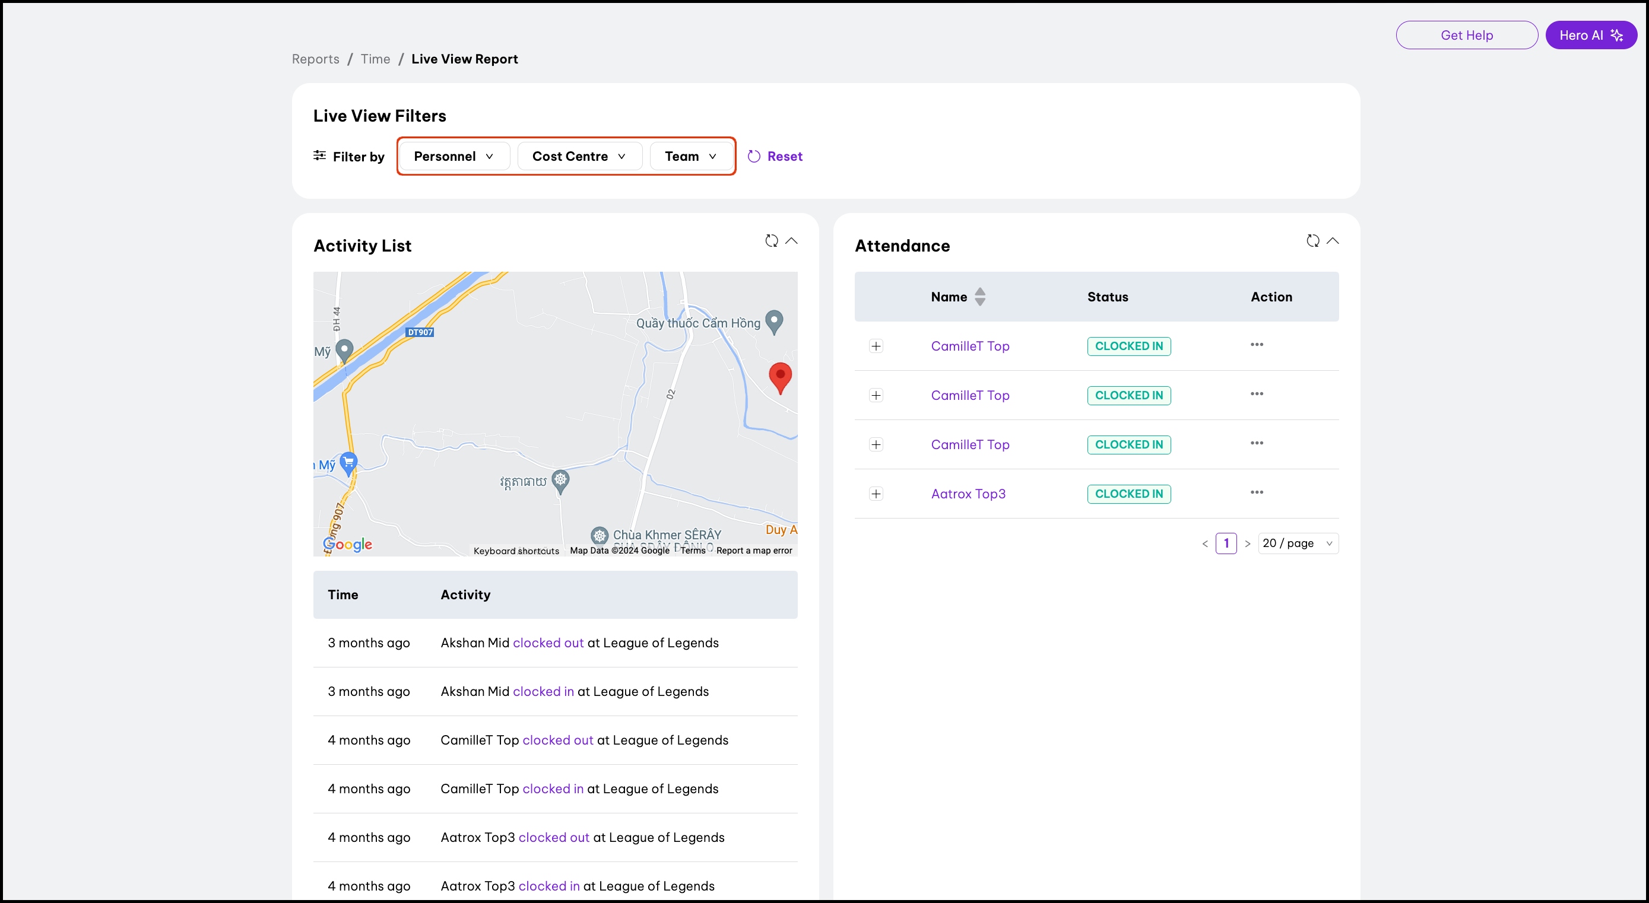Refresh the Activity List panel
Viewport: 1649px width, 903px height.
[x=771, y=241]
